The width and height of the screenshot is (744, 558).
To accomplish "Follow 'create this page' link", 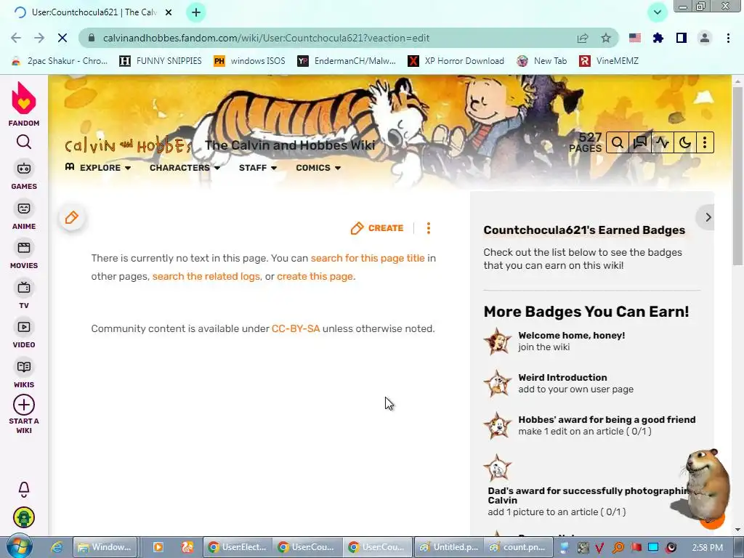I will click(x=315, y=276).
